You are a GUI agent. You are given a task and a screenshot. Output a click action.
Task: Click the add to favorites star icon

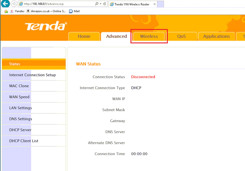coord(6,11)
